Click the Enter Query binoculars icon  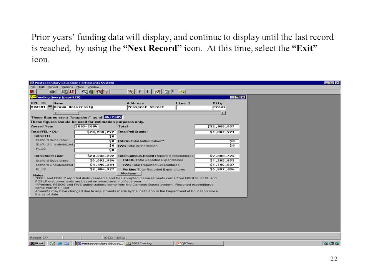click(x=84, y=92)
